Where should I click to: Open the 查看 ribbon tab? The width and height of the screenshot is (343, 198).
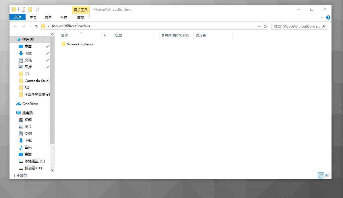coord(63,17)
